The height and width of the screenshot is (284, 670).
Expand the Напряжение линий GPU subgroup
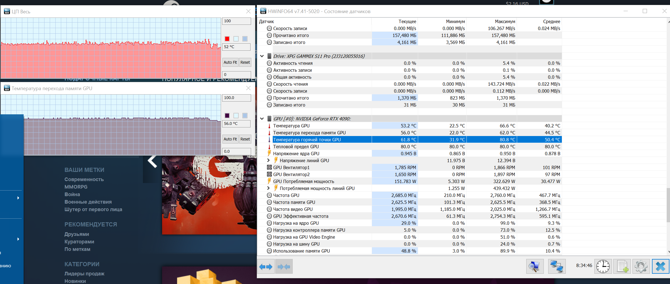pos(268,160)
